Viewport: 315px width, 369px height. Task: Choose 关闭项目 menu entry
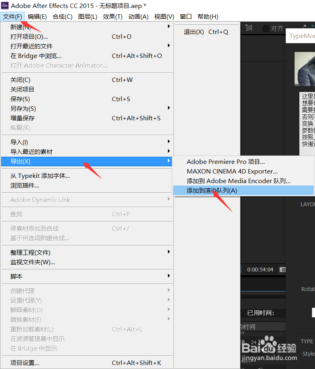(87, 90)
